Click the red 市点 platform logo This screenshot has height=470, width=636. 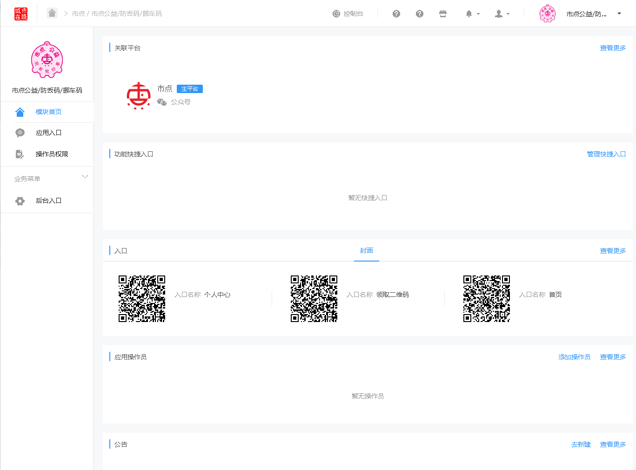coord(139,95)
